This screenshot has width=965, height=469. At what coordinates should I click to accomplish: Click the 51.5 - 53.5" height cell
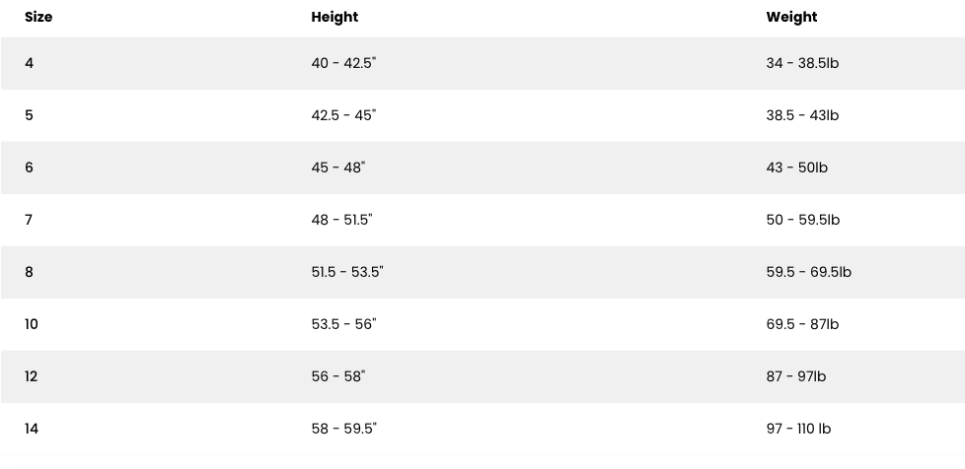pyautogui.click(x=347, y=272)
